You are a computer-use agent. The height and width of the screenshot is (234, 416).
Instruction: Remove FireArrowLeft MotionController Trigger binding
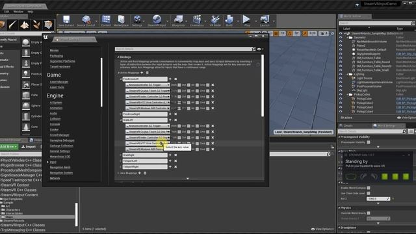[x=213, y=85]
